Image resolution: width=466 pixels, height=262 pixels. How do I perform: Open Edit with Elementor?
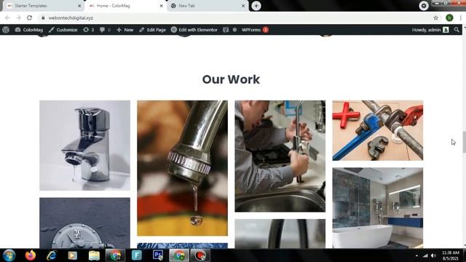pos(194,30)
